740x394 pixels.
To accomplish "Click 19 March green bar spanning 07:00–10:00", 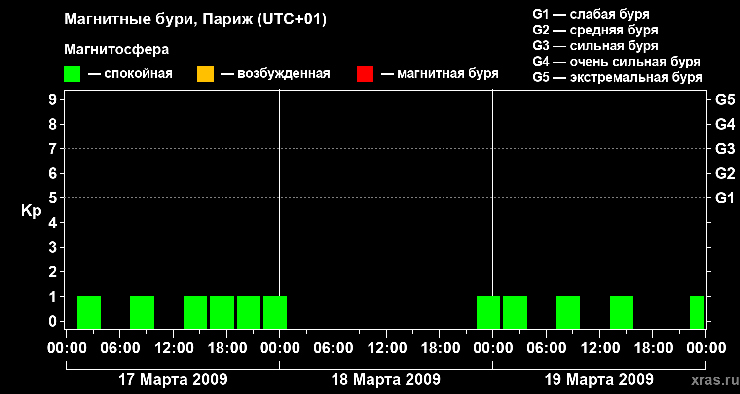I will pyautogui.click(x=568, y=312).
